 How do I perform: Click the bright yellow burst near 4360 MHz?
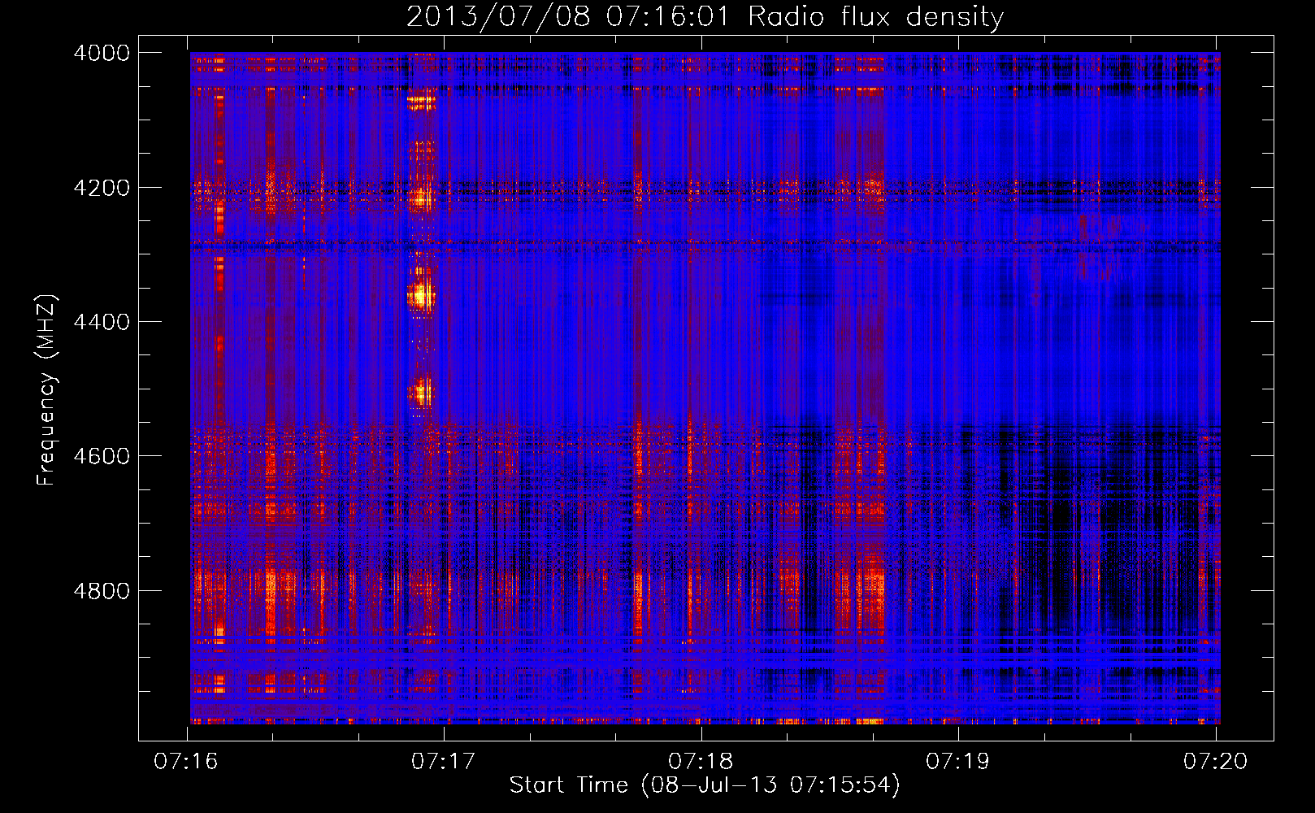pyautogui.click(x=421, y=295)
